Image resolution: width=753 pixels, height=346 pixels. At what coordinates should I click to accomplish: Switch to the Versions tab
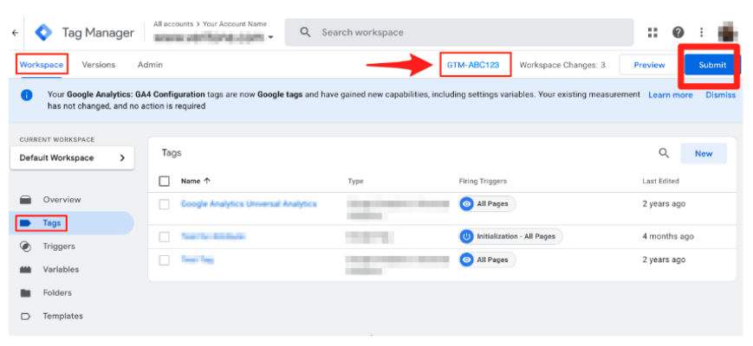pos(98,65)
